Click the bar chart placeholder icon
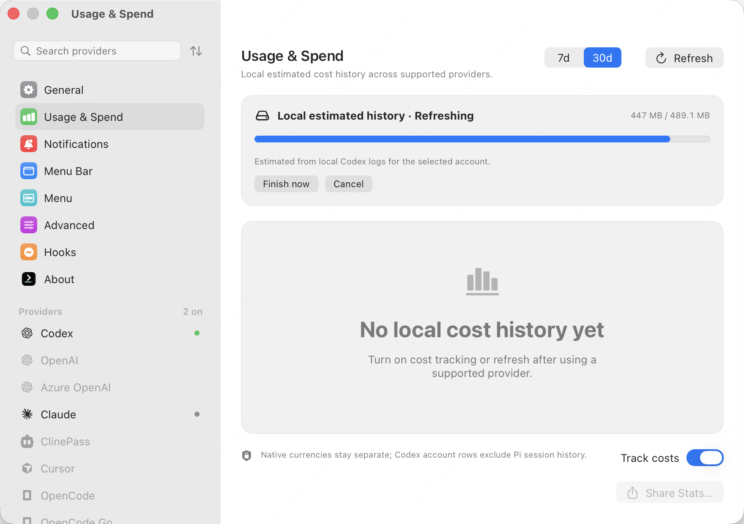 pyautogui.click(x=482, y=281)
